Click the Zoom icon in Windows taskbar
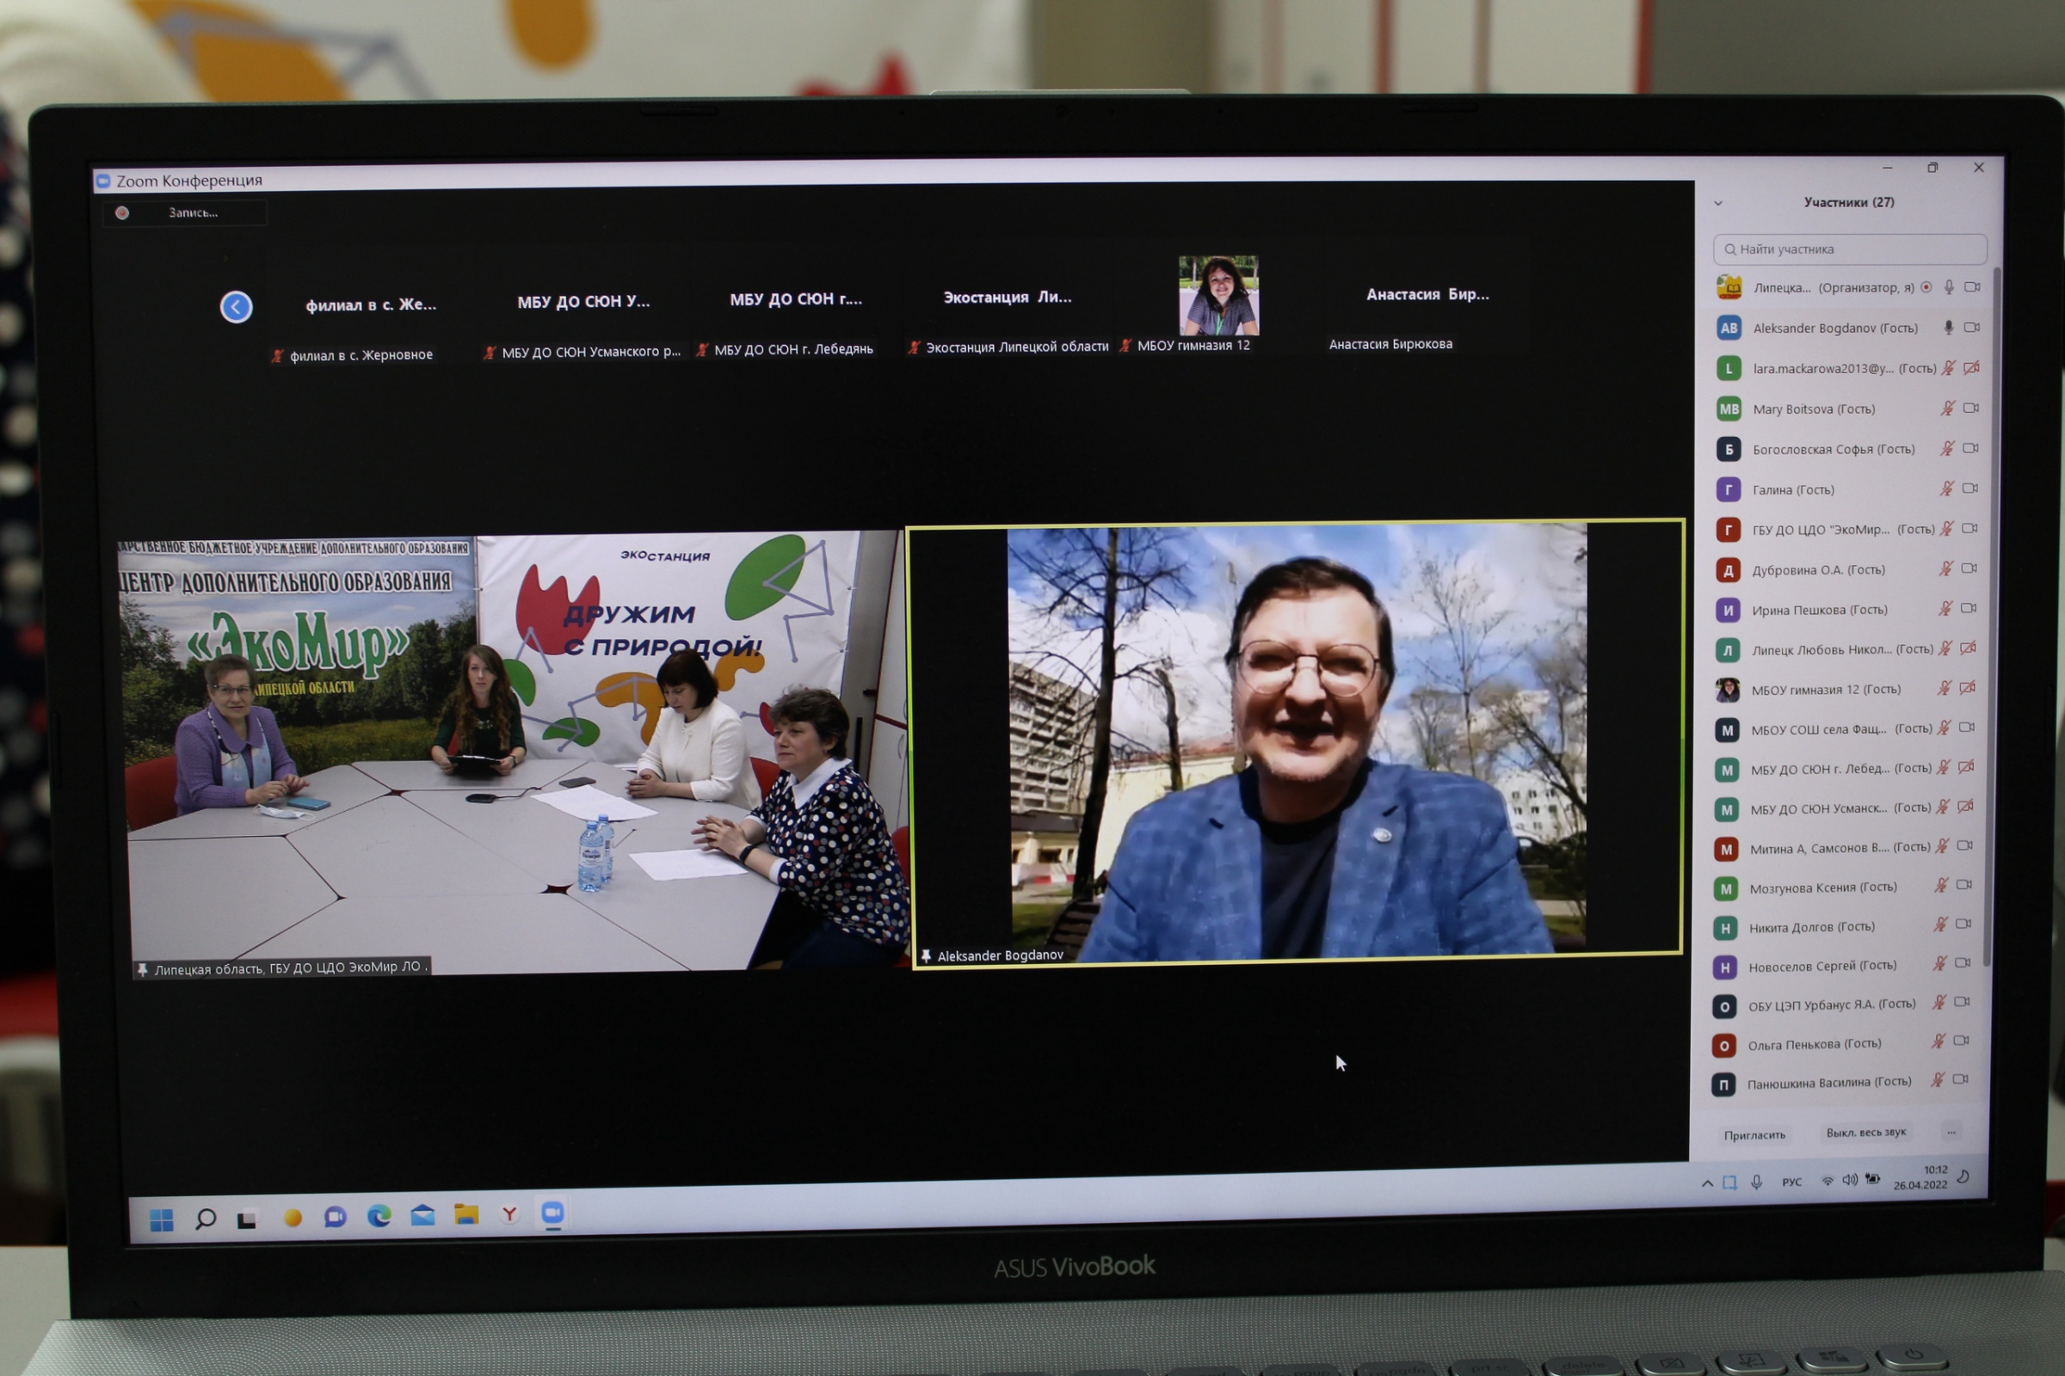The height and width of the screenshot is (1376, 2065). [x=552, y=1213]
